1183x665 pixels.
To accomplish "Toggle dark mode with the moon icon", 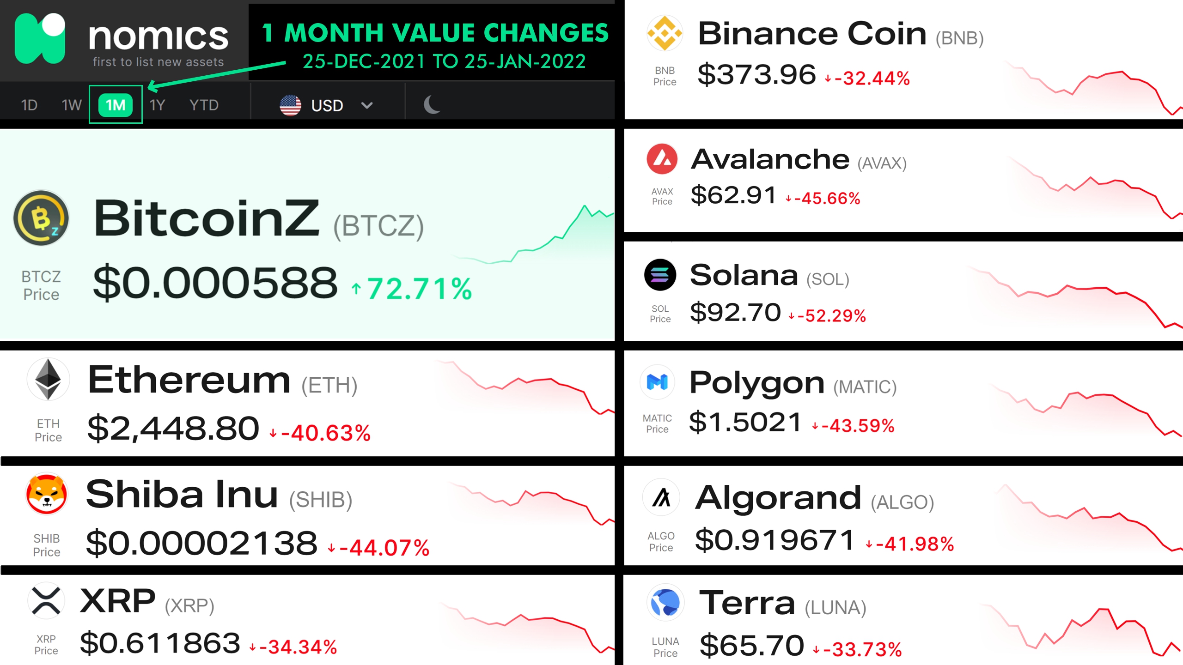I will 432,105.
